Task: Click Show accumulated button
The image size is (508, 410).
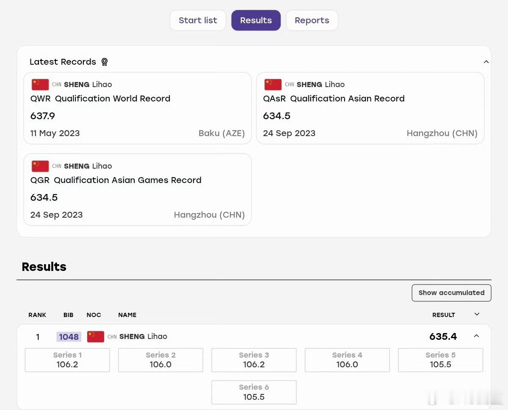Action: (x=451, y=293)
